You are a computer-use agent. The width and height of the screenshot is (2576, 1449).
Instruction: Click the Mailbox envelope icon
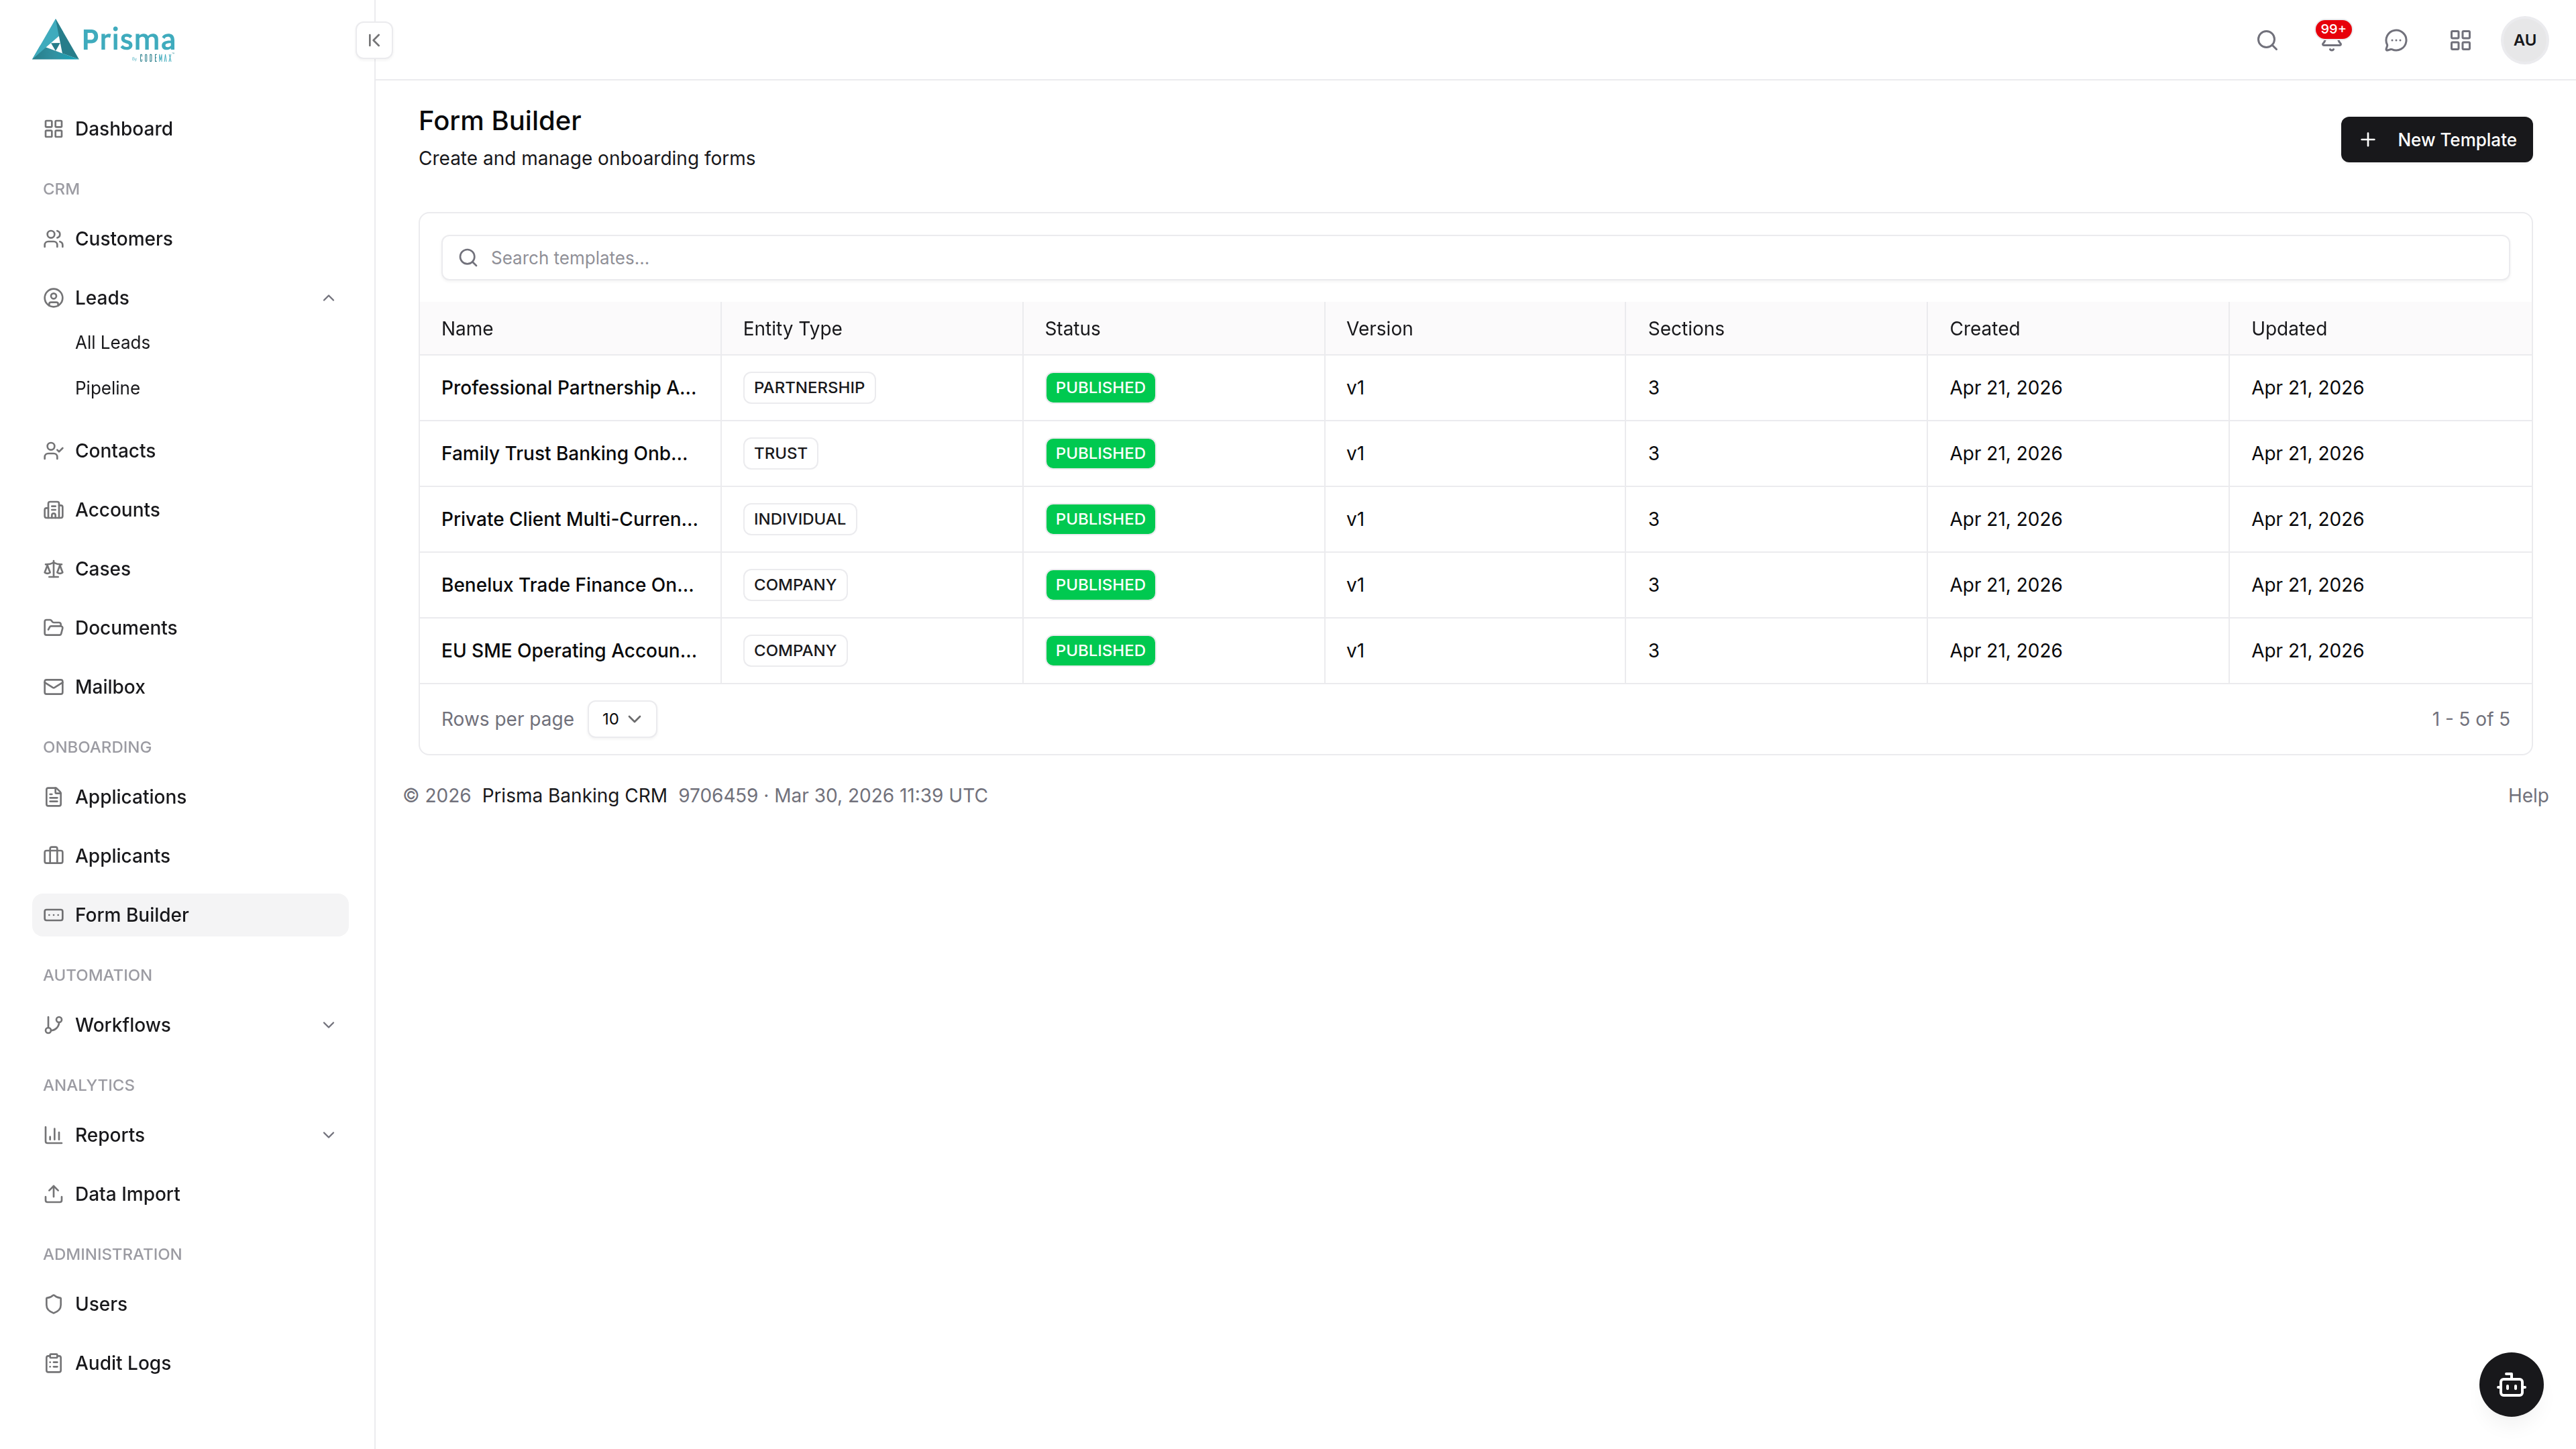pyautogui.click(x=54, y=687)
